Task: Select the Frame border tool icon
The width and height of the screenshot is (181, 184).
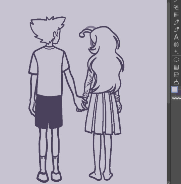Action: pos(176,75)
